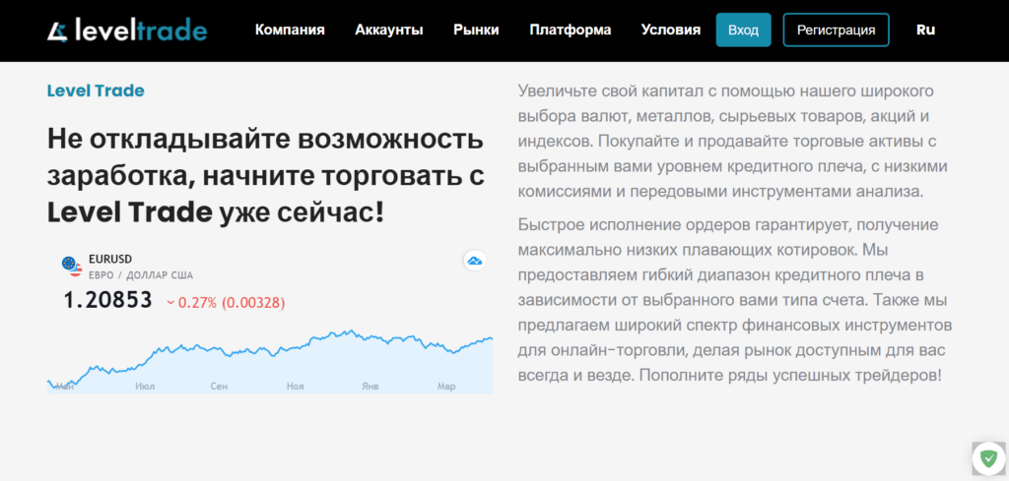The width and height of the screenshot is (1009, 481).
Task: Open the Условия menu
Action: (670, 30)
